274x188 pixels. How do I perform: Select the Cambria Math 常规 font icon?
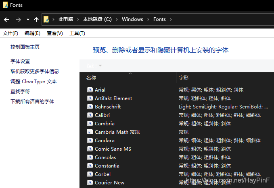coord(90,132)
